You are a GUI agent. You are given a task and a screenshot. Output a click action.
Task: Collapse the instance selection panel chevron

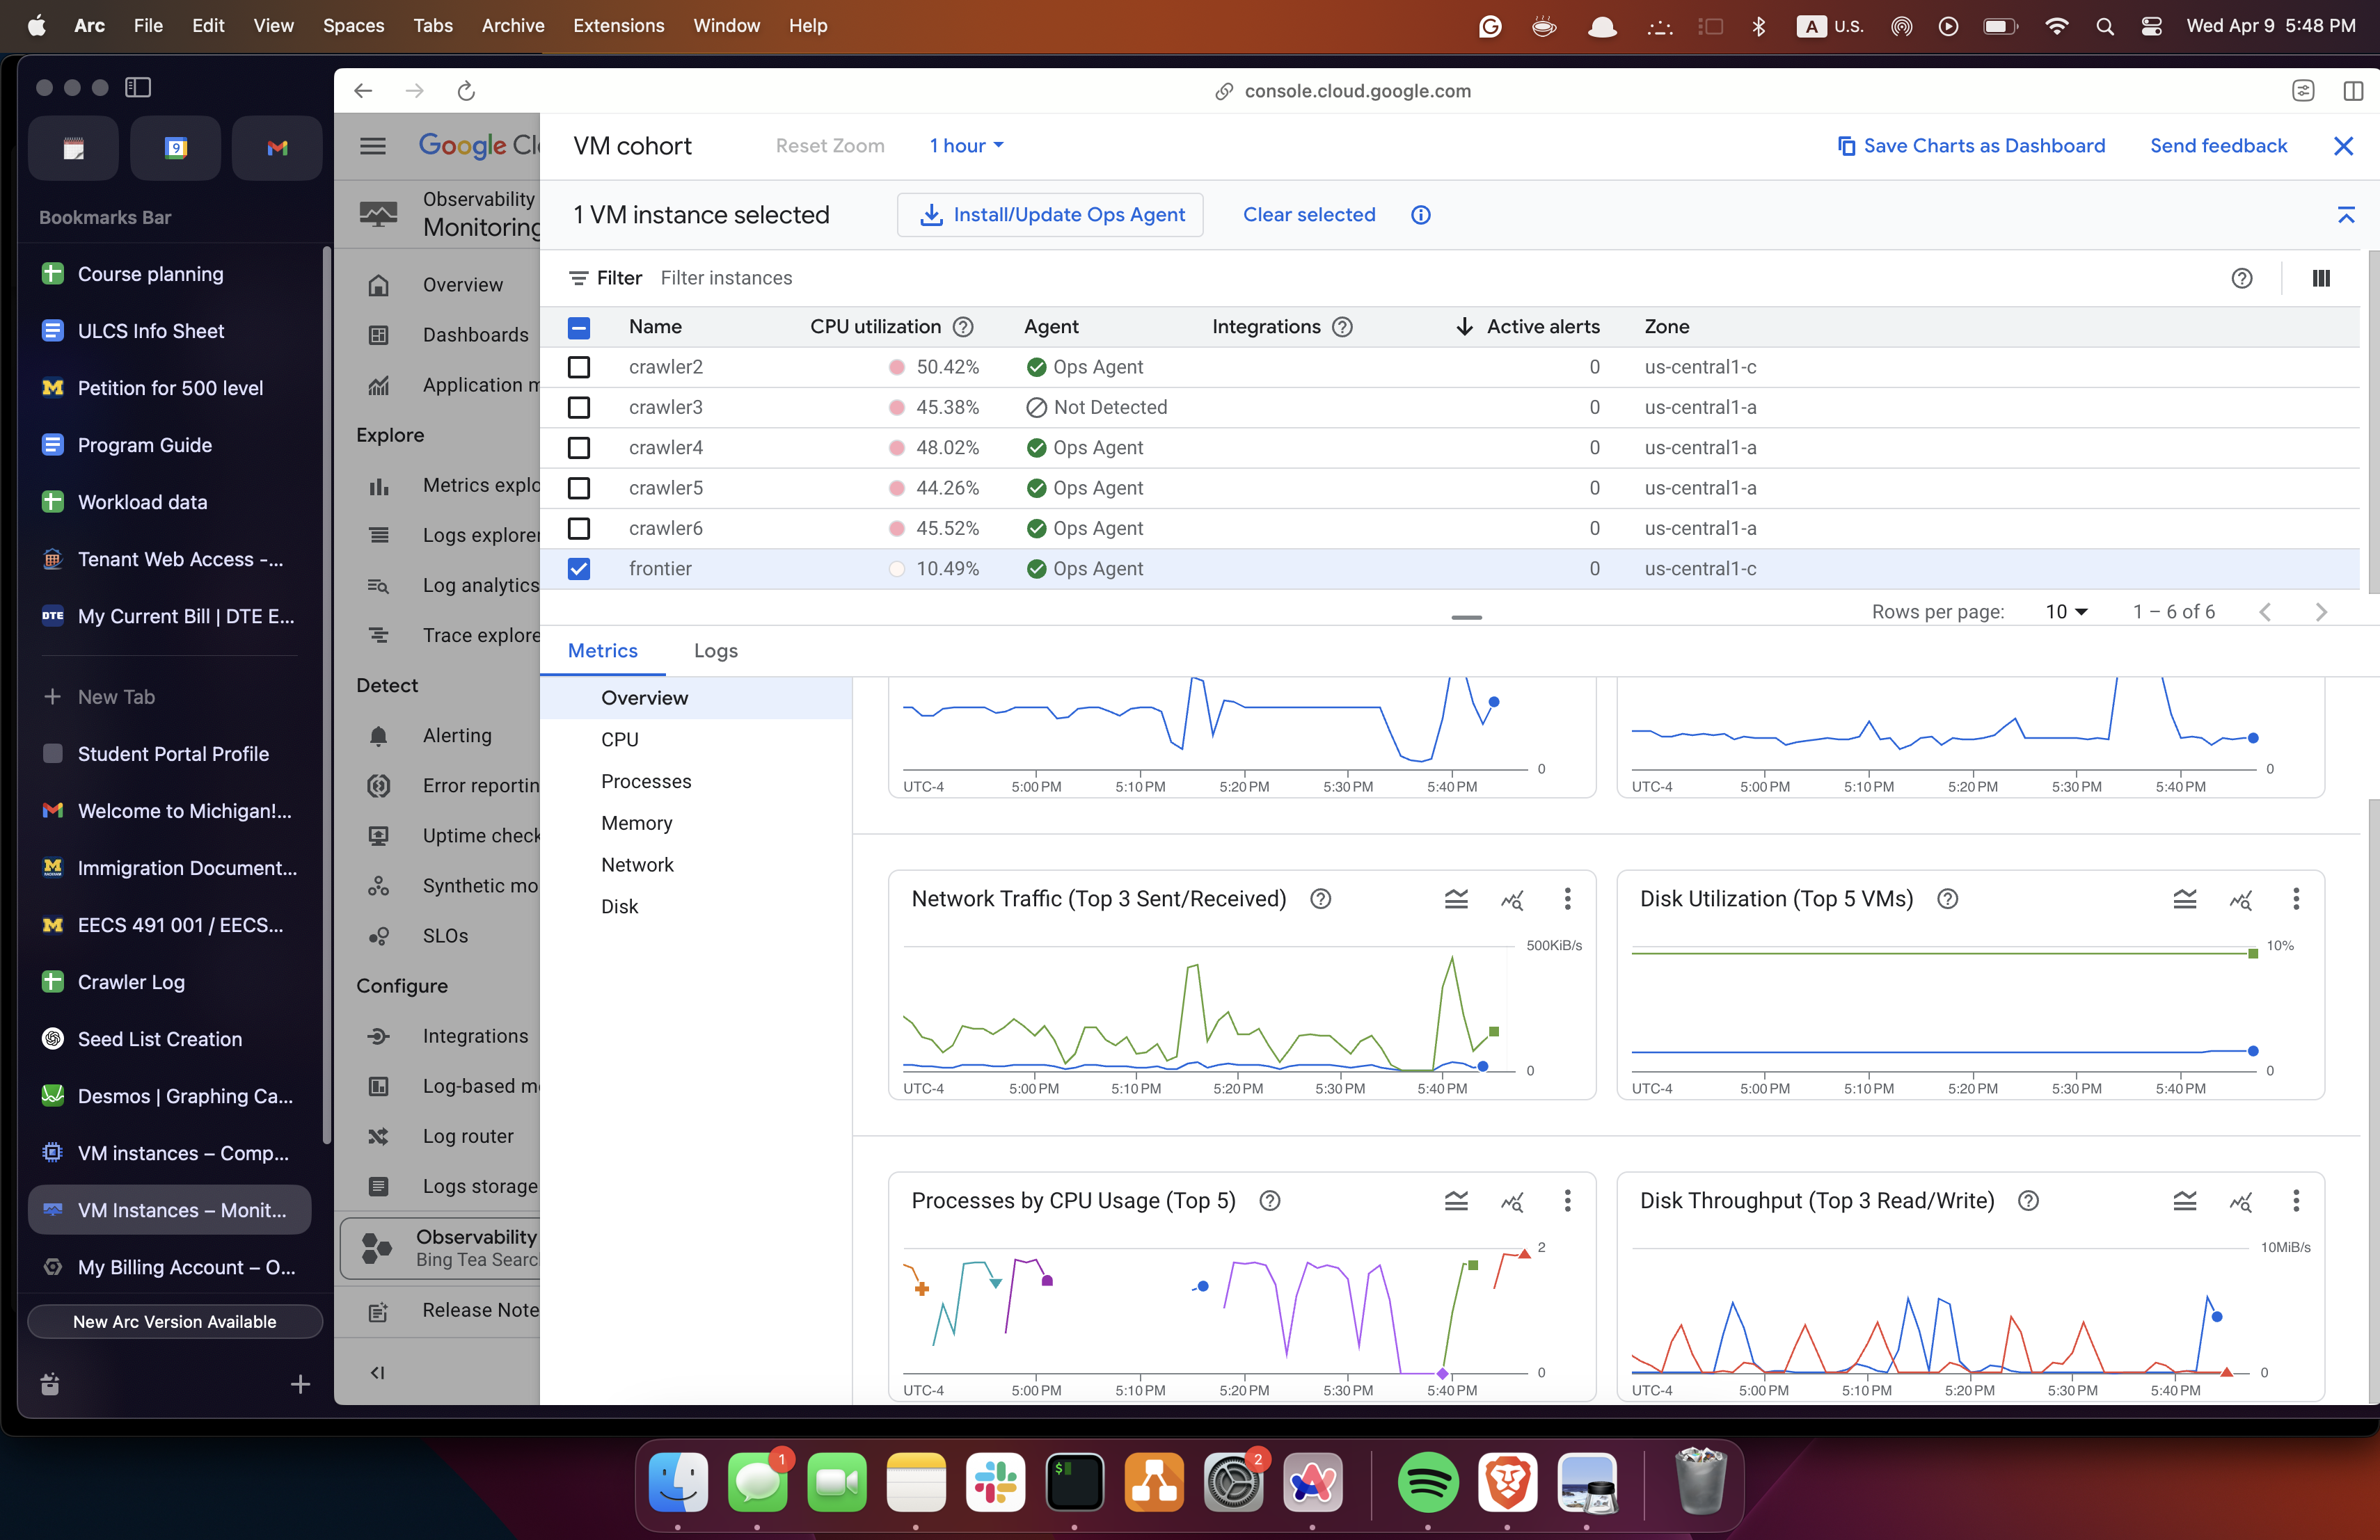pyautogui.click(x=2345, y=215)
